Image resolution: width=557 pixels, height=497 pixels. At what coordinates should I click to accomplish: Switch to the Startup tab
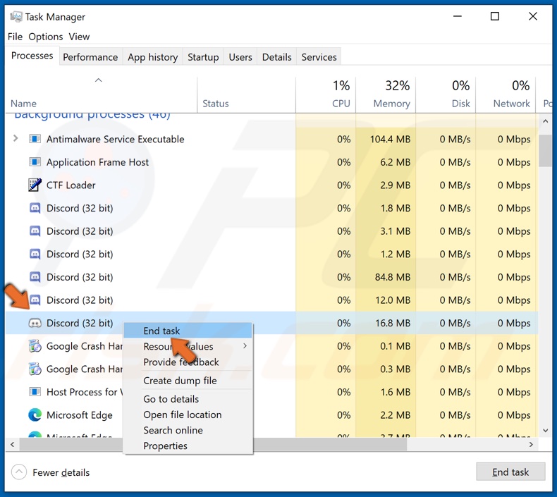pyautogui.click(x=203, y=57)
